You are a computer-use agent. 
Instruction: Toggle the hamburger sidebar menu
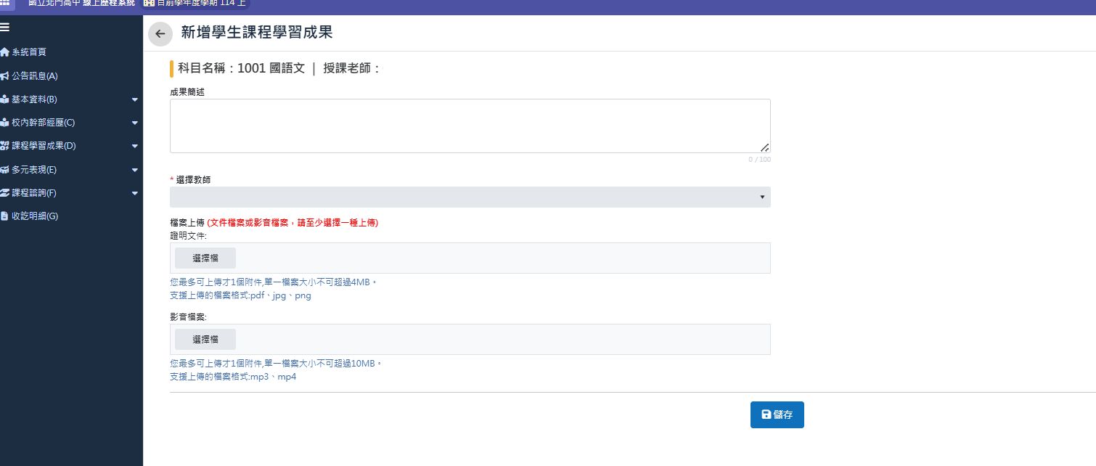coord(5,28)
